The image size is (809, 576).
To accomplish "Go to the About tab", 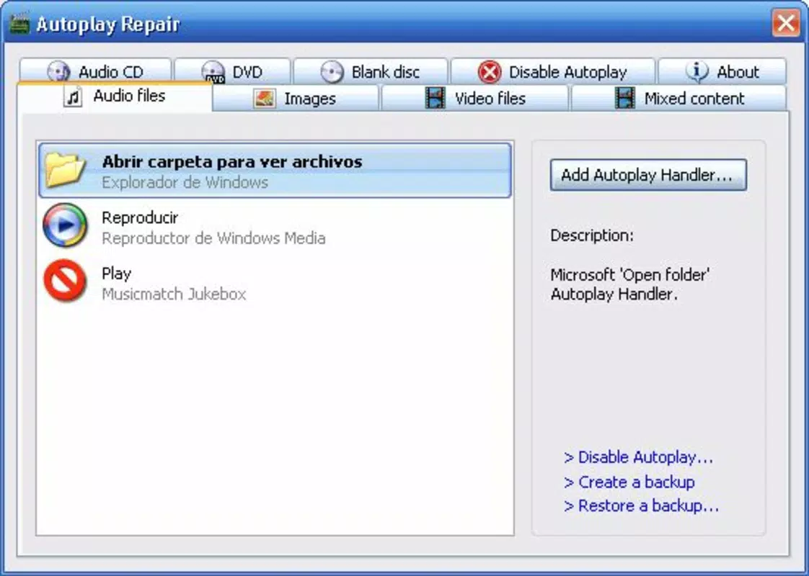I will click(x=722, y=71).
